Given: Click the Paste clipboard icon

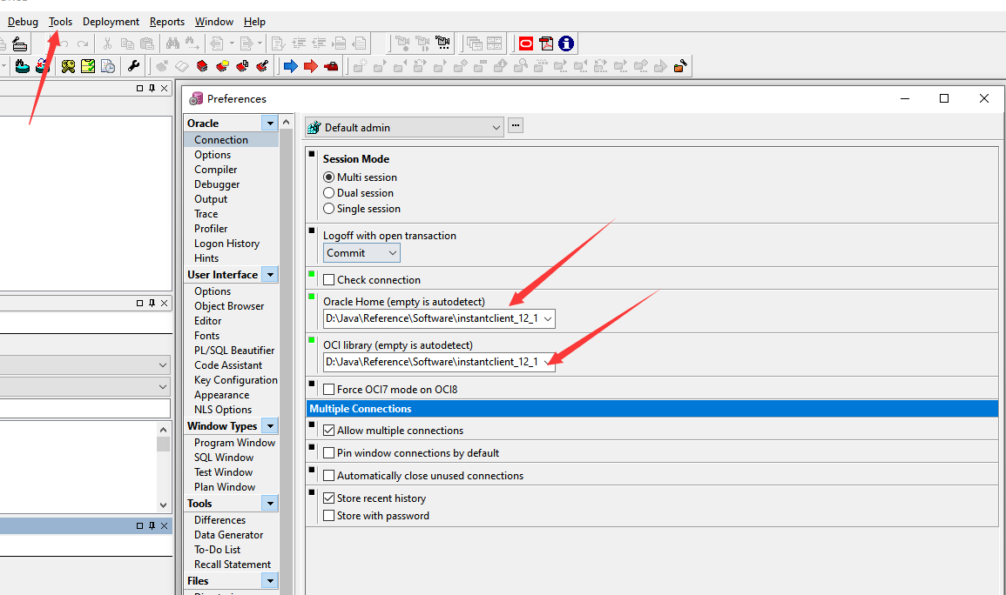Looking at the screenshot, I should point(147,43).
